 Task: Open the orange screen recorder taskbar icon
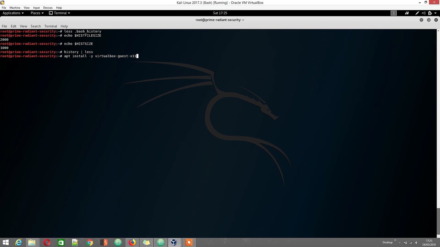(x=188, y=243)
